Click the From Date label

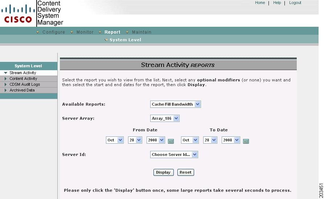click(x=145, y=130)
